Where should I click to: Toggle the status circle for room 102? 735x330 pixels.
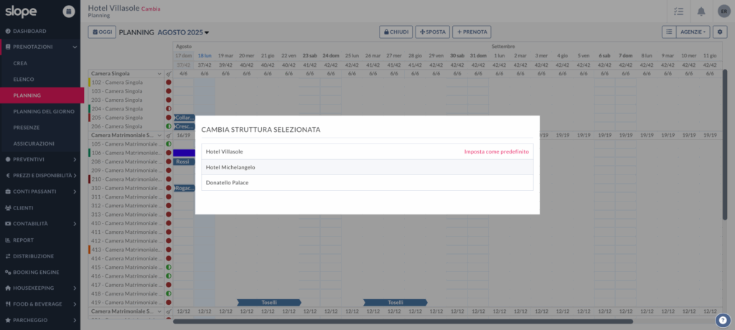coord(168,82)
